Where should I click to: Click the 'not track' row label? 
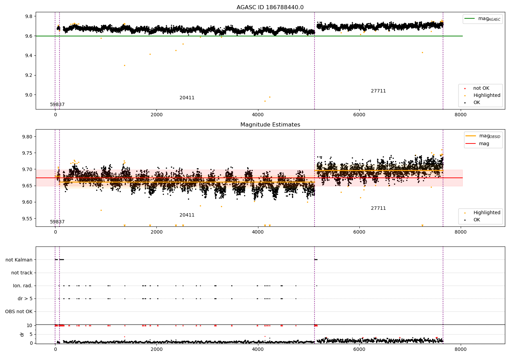(22, 273)
